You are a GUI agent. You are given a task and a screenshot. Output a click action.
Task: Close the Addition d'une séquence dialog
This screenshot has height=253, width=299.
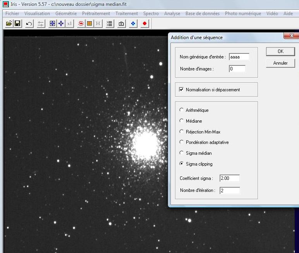(291, 36)
